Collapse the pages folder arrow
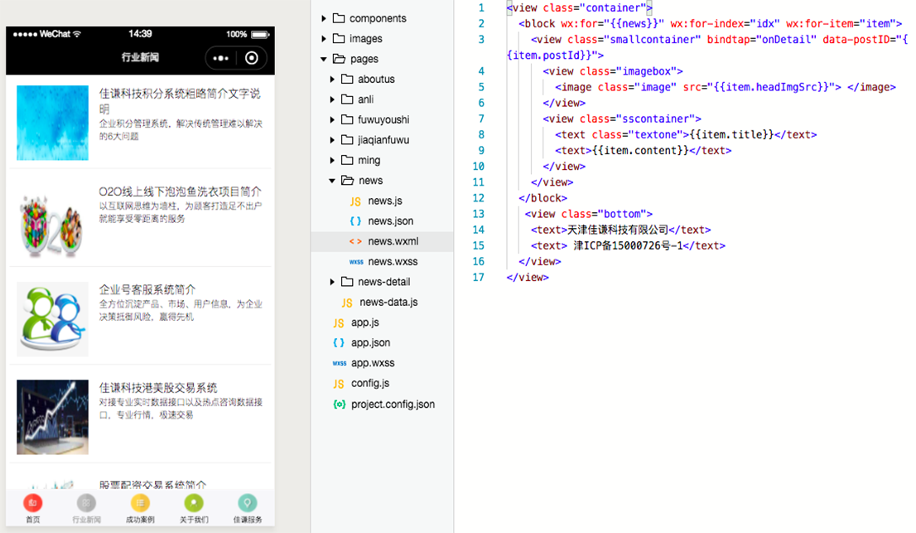Image resolution: width=916 pixels, height=533 pixels. (324, 59)
